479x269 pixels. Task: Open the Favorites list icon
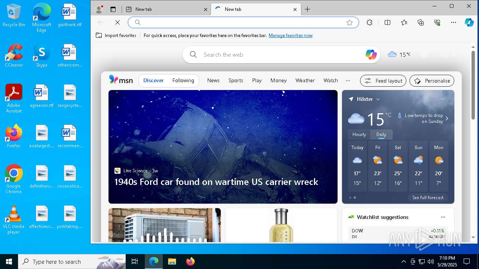tap(404, 22)
